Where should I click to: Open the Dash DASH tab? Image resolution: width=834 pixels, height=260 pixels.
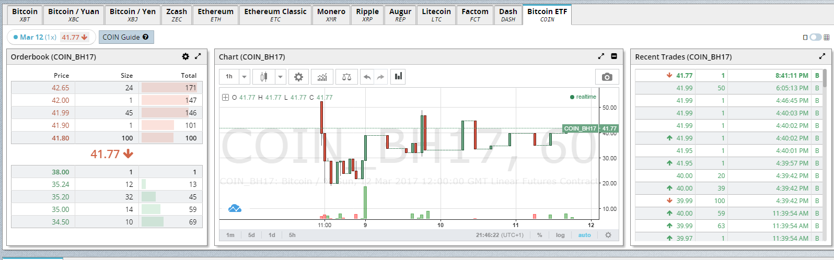[x=508, y=15]
